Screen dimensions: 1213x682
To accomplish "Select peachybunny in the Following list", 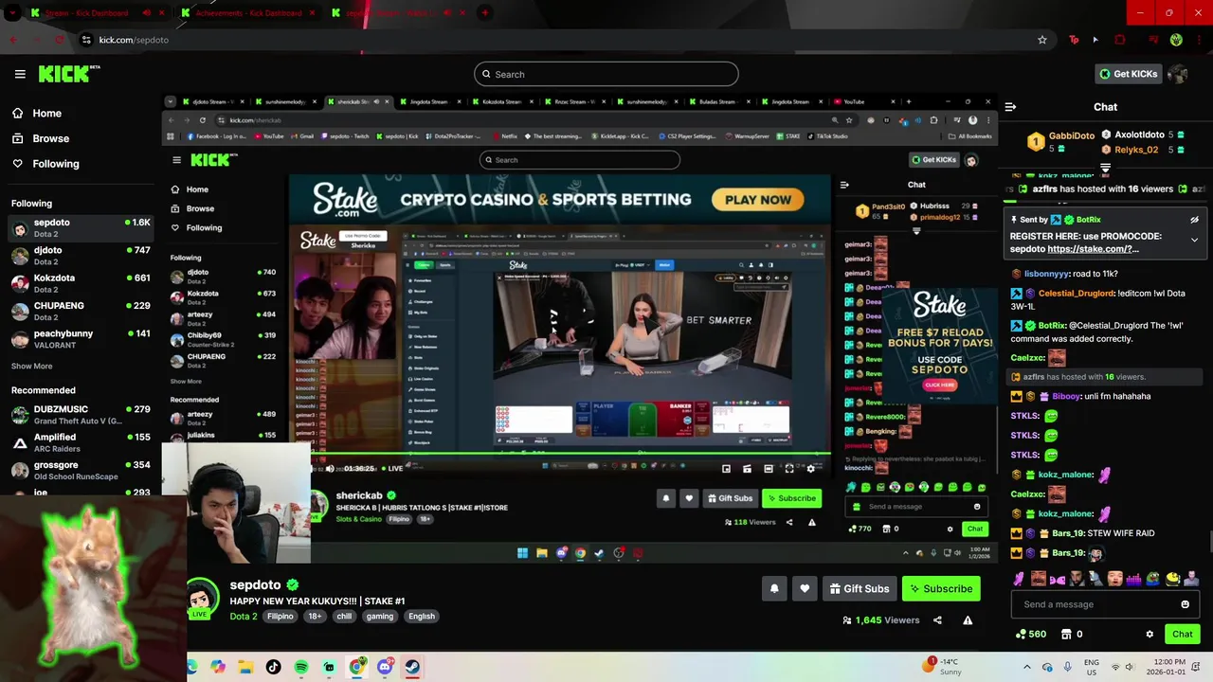I will (x=81, y=339).
